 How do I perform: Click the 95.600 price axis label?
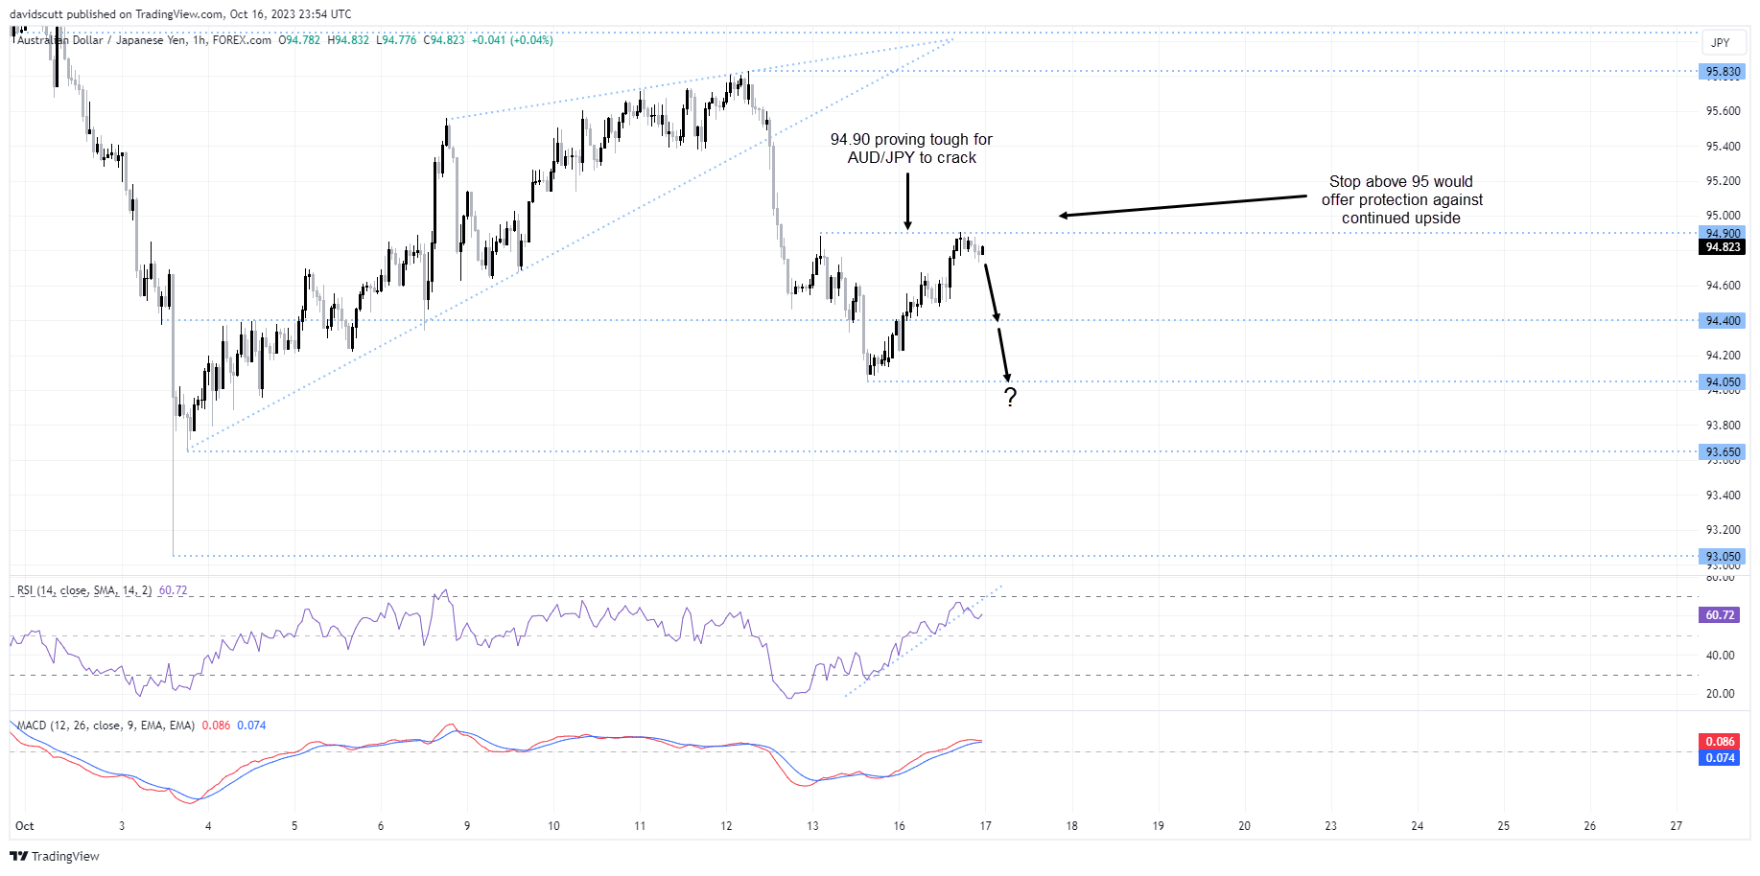1723,111
